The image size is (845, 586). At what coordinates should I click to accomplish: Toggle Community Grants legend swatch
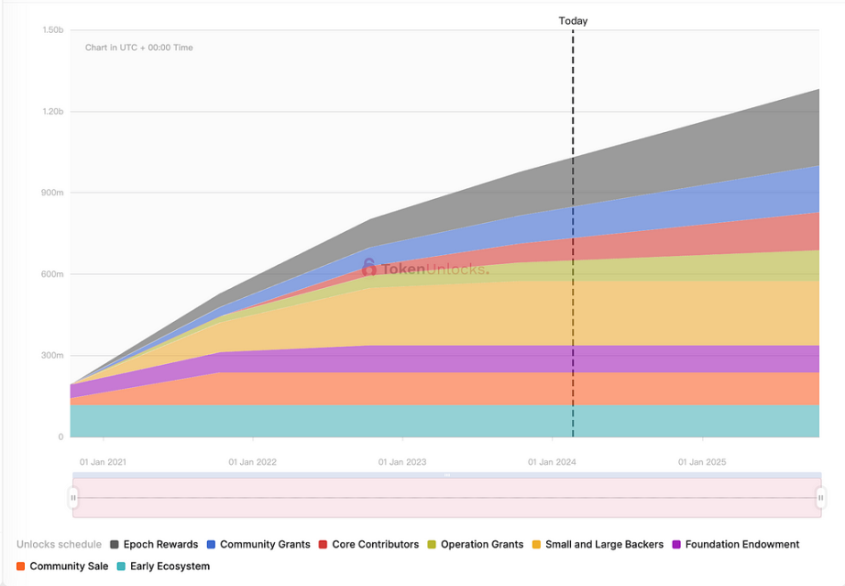[x=211, y=545]
